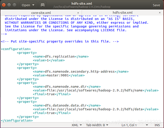Image resolution: width=164 pixels, height=128 pixels.
Task: Click the hdfs/data file path value
Action: point(95,109)
